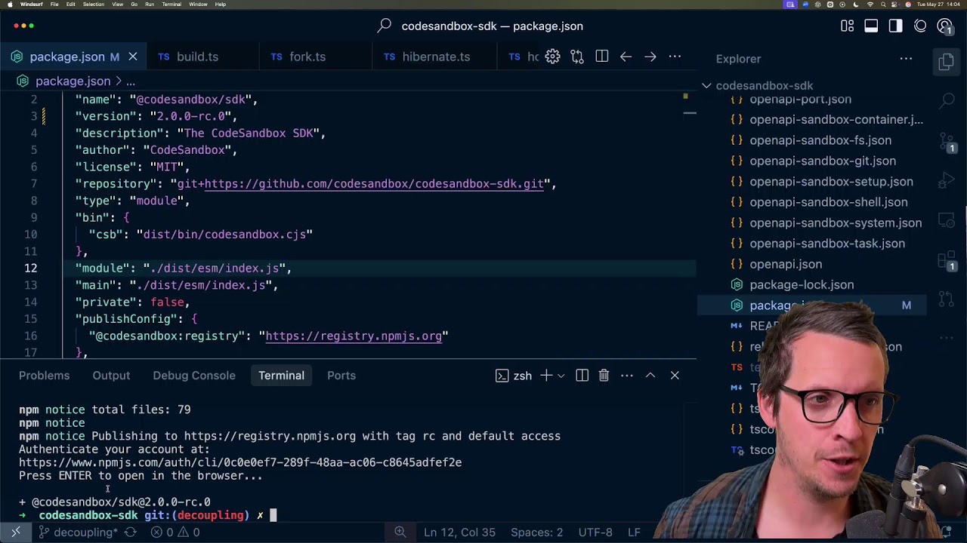Open Explorer views and more actions menu

[906, 59]
